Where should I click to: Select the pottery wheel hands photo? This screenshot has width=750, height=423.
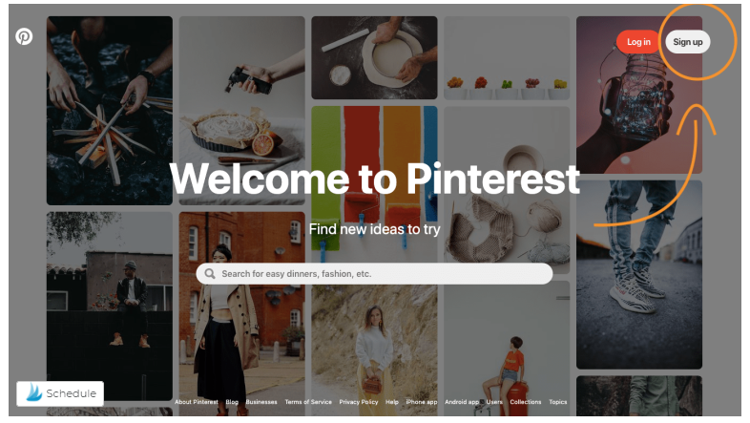coord(374,58)
